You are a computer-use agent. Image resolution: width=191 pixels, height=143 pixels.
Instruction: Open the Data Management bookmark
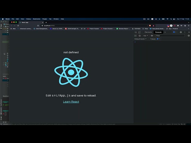click(41, 29)
